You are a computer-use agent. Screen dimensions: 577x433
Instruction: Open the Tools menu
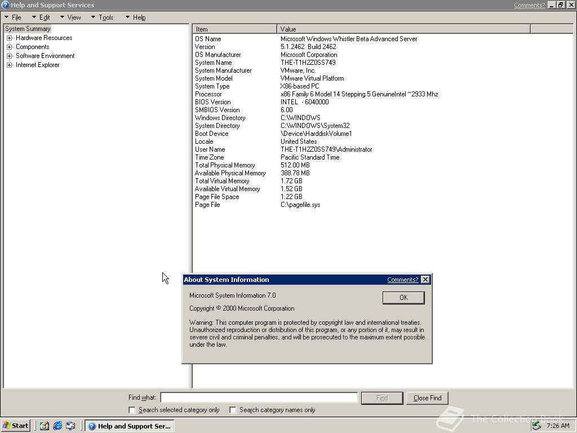[102, 17]
